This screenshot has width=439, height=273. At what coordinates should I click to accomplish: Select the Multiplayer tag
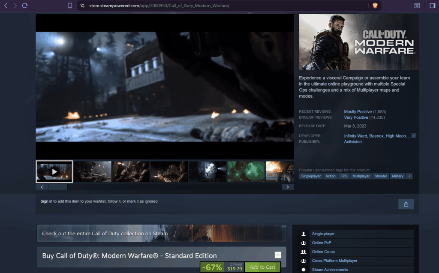(x=361, y=176)
